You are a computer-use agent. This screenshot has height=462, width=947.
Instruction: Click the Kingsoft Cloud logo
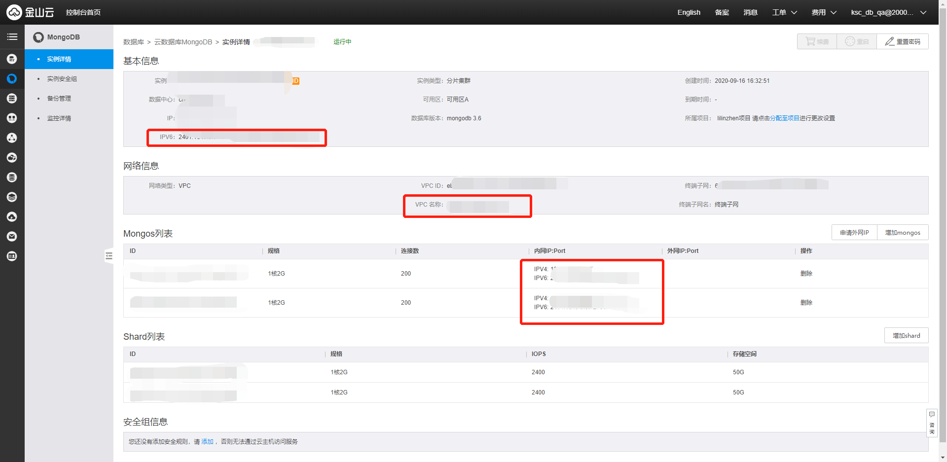pos(30,12)
